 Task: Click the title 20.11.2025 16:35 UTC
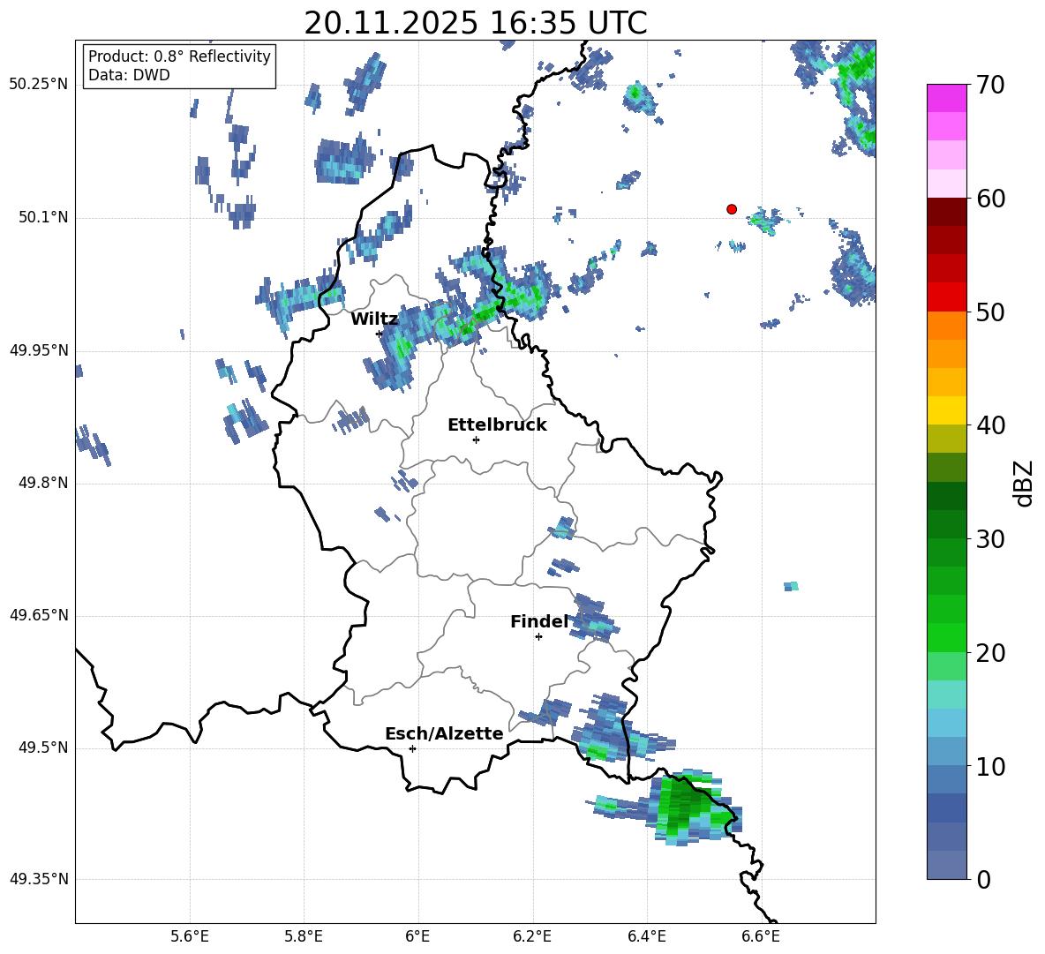(x=475, y=23)
